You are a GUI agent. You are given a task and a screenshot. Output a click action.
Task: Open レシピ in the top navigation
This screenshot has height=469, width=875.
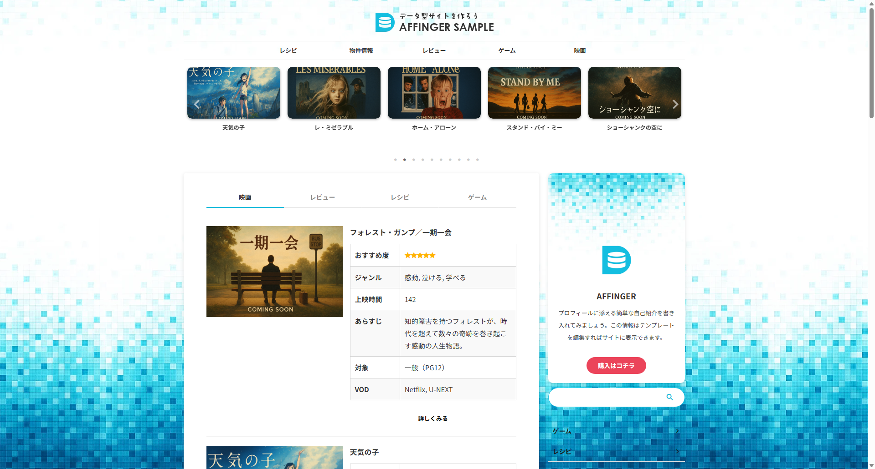(x=288, y=50)
